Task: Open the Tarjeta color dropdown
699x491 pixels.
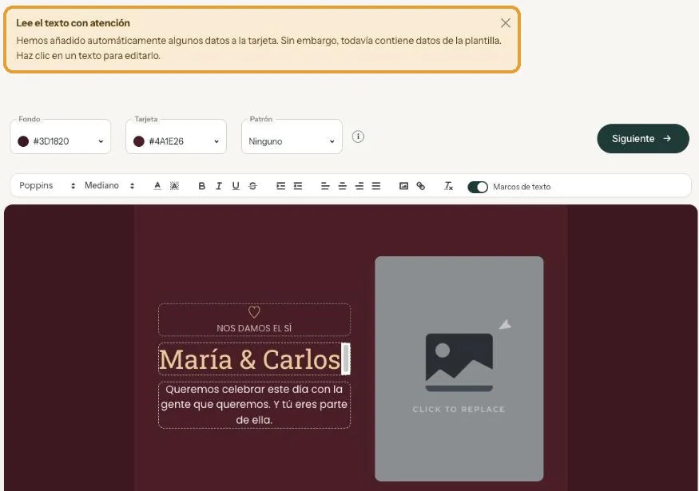Action: click(x=176, y=137)
